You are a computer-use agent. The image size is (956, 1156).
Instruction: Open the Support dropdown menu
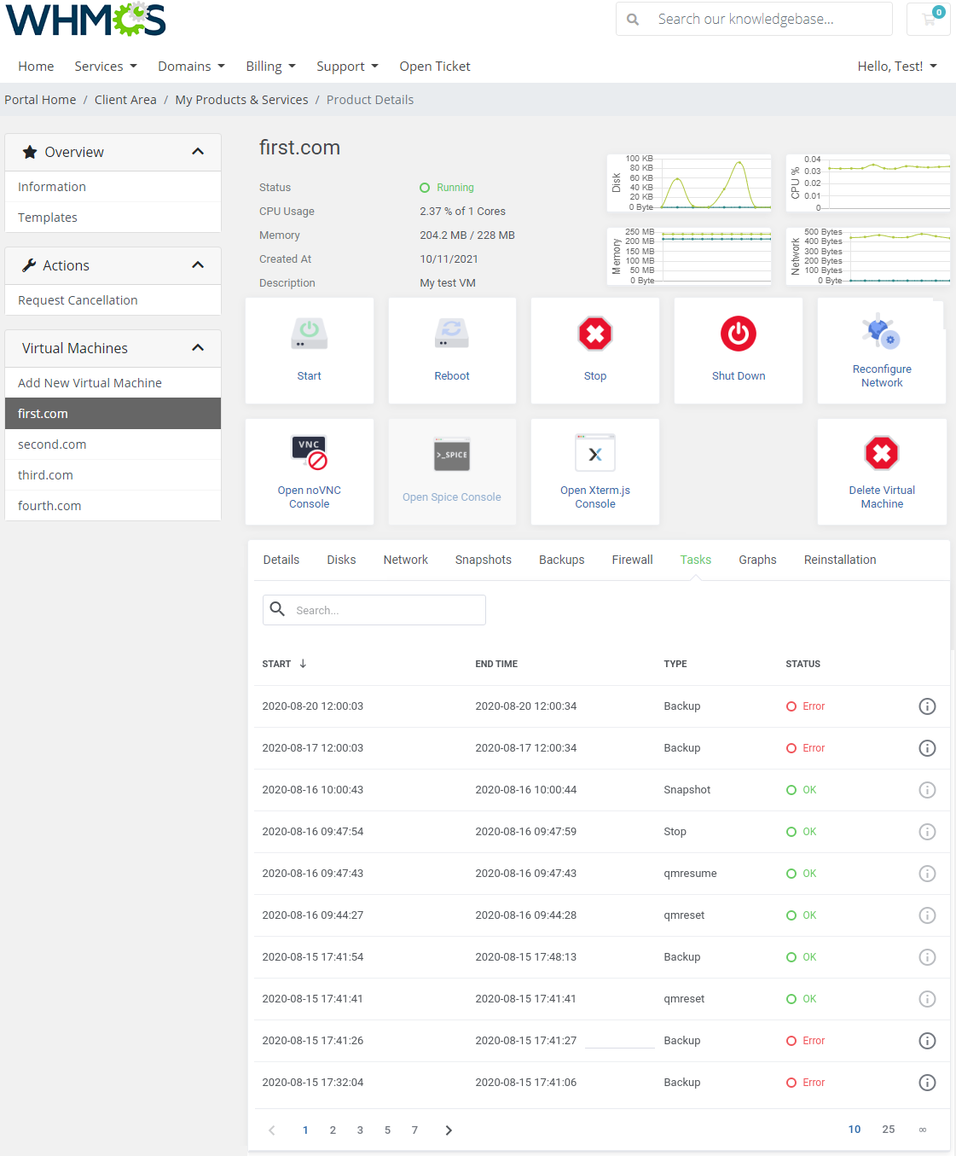tap(347, 67)
